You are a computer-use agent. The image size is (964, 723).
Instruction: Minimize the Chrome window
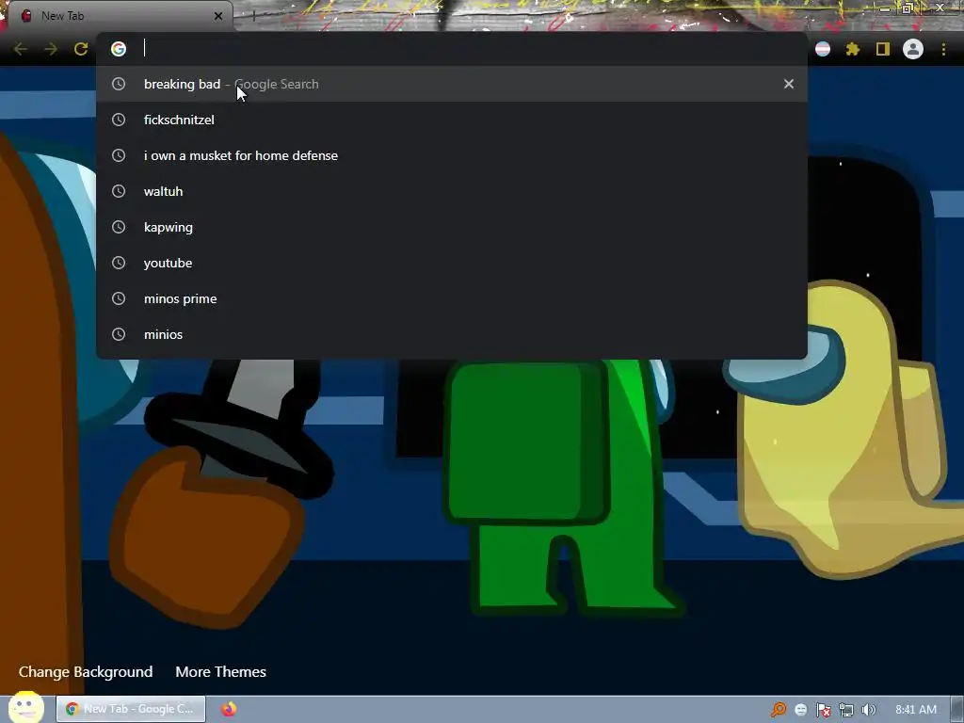tap(885, 8)
